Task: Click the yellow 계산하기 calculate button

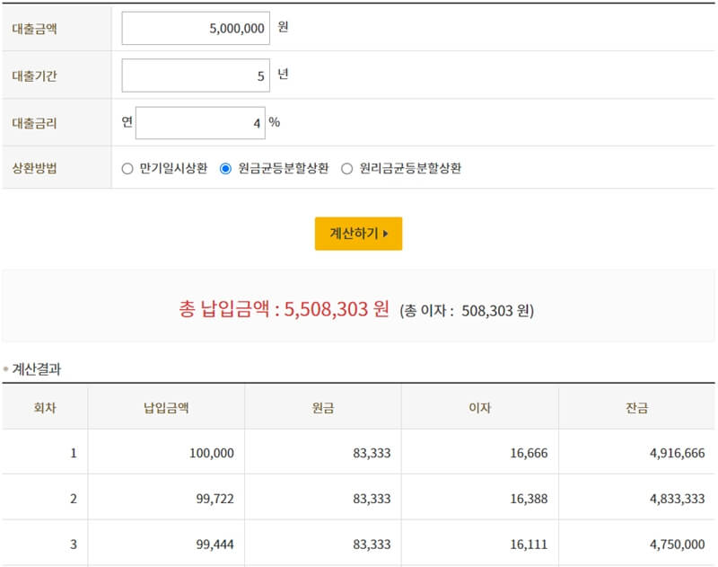Action: [x=358, y=233]
